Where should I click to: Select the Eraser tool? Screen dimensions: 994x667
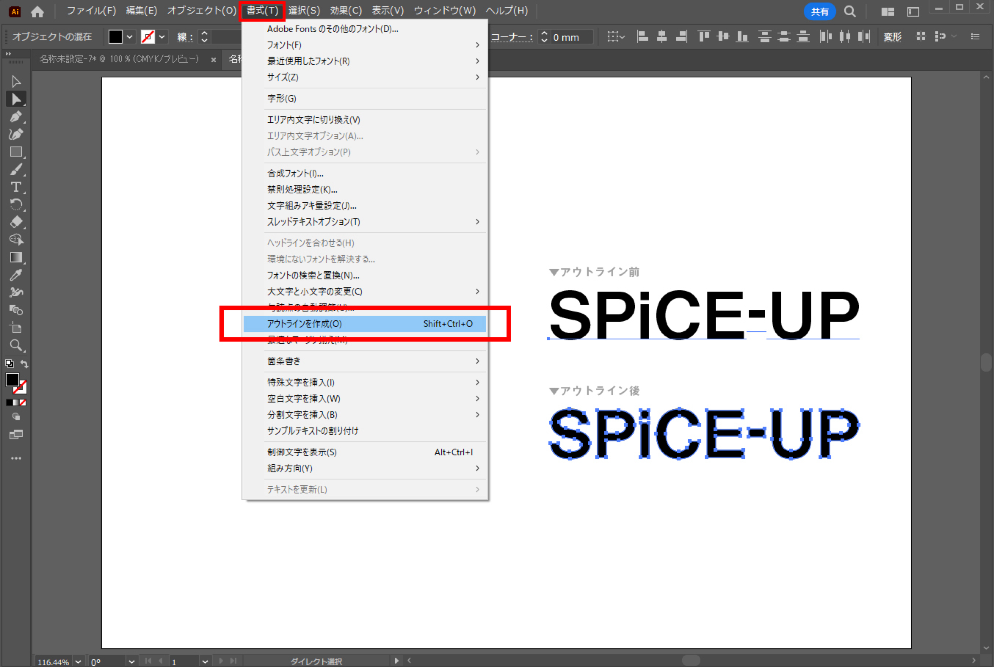(16, 222)
